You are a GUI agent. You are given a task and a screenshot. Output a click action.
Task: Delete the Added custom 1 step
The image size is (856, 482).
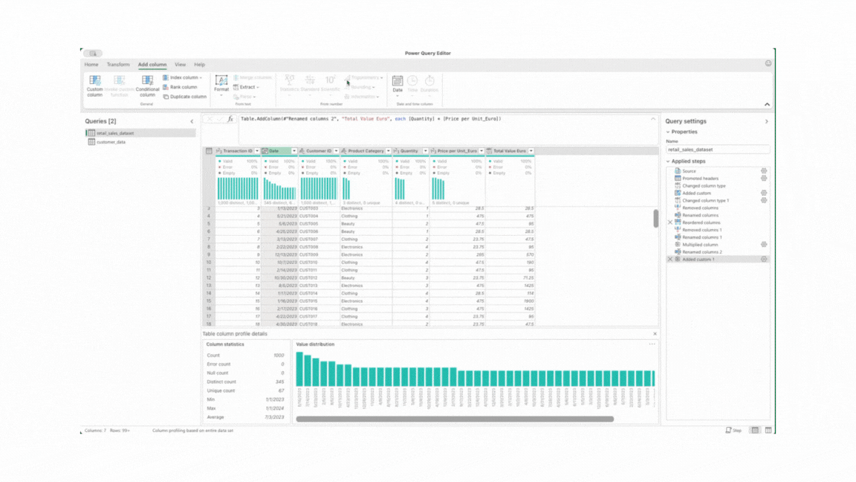[x=670, y=260]
